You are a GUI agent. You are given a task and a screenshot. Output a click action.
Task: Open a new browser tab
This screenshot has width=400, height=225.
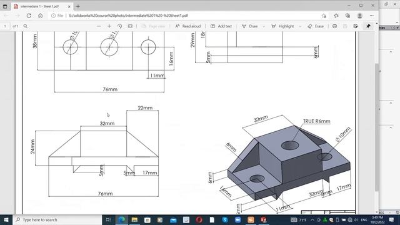point(77,6)
